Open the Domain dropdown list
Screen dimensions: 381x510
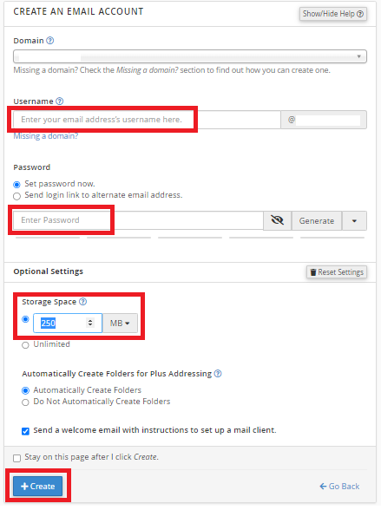190,56
